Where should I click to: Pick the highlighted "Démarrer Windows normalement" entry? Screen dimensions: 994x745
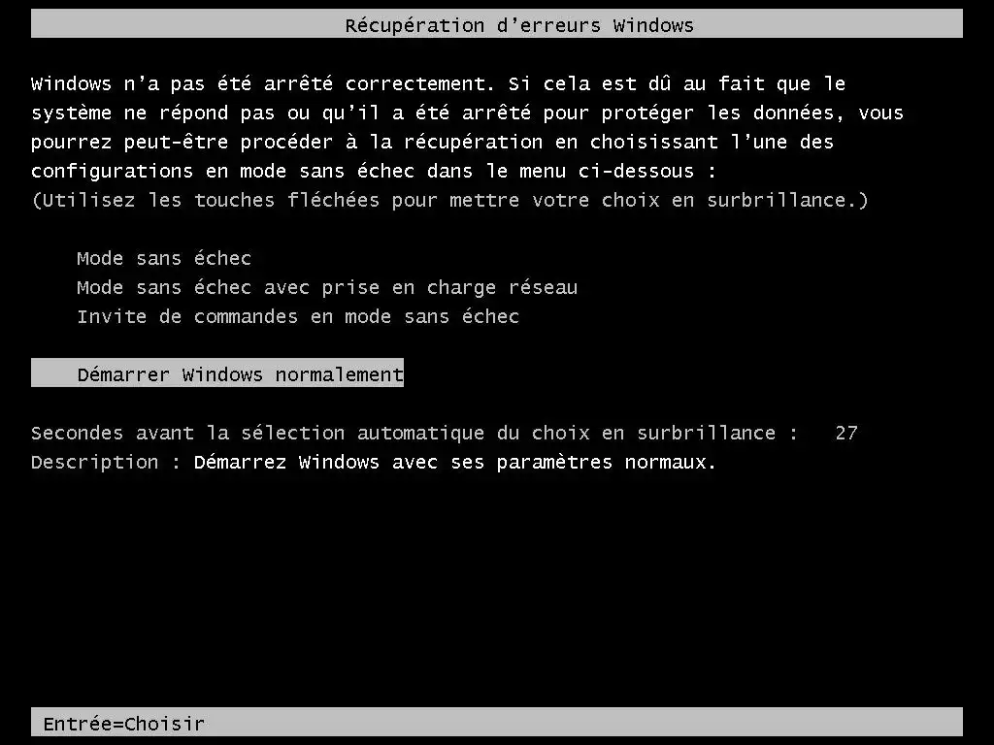(217, 373)
